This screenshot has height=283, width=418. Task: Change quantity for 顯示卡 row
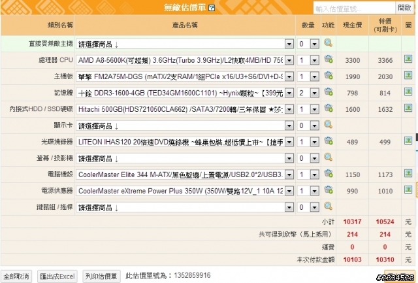click(x=308, y=125)
